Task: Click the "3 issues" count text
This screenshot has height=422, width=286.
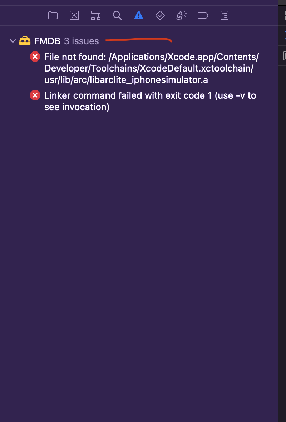Action: tap(81, 41)
